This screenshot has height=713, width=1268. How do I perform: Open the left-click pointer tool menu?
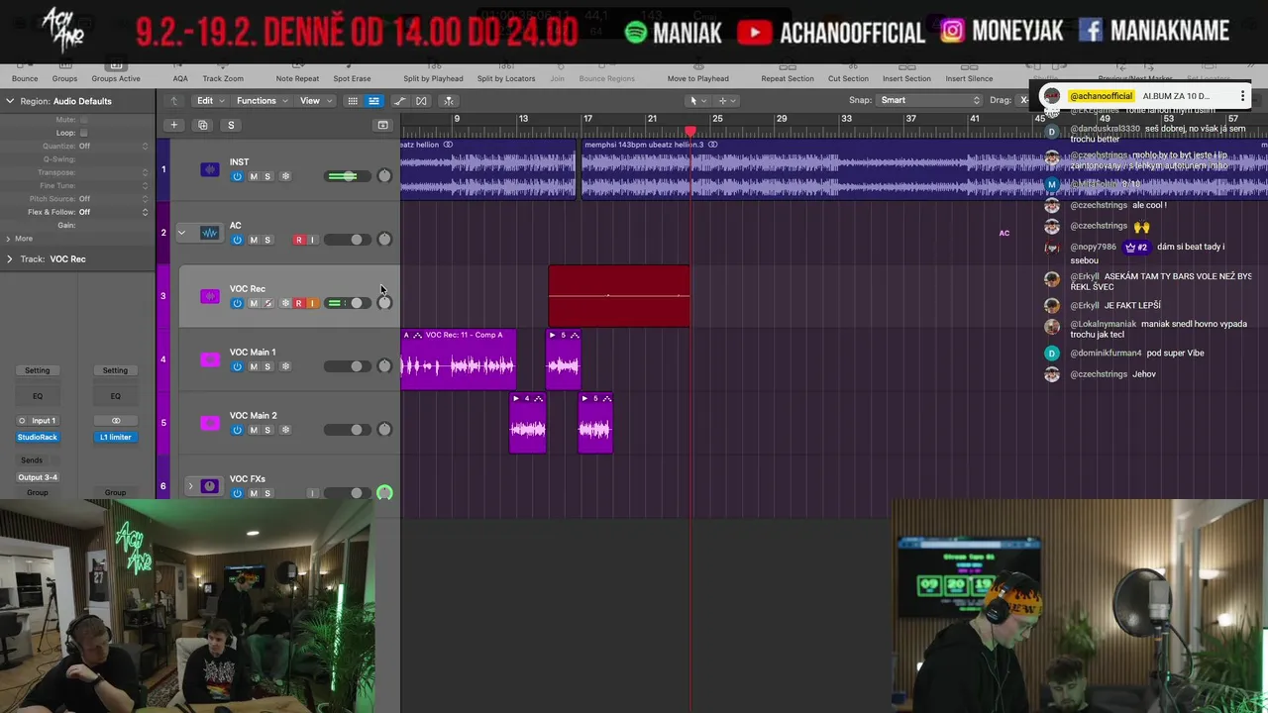coord(696,101)
